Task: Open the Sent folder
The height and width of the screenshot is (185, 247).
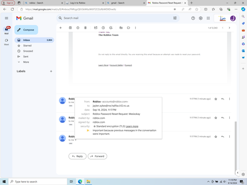Action: pyautogui.click(x=26, y=57)
